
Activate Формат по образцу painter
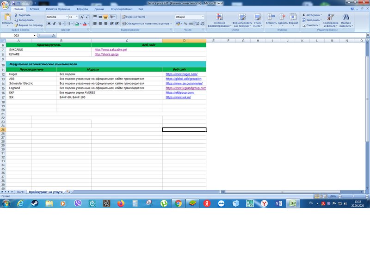click(x=29, y=25)
